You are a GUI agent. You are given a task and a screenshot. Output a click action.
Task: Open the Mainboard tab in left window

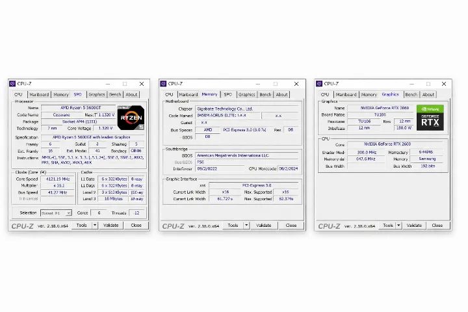click(39, 94)
